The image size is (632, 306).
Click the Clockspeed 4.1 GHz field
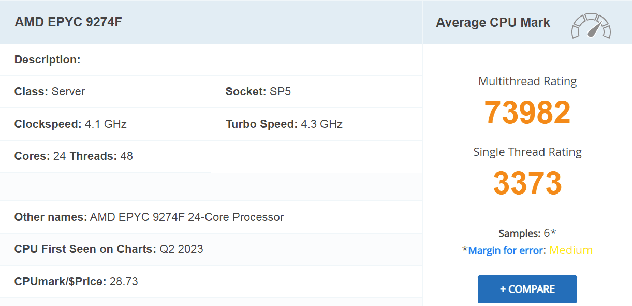[x=70, y=124]
